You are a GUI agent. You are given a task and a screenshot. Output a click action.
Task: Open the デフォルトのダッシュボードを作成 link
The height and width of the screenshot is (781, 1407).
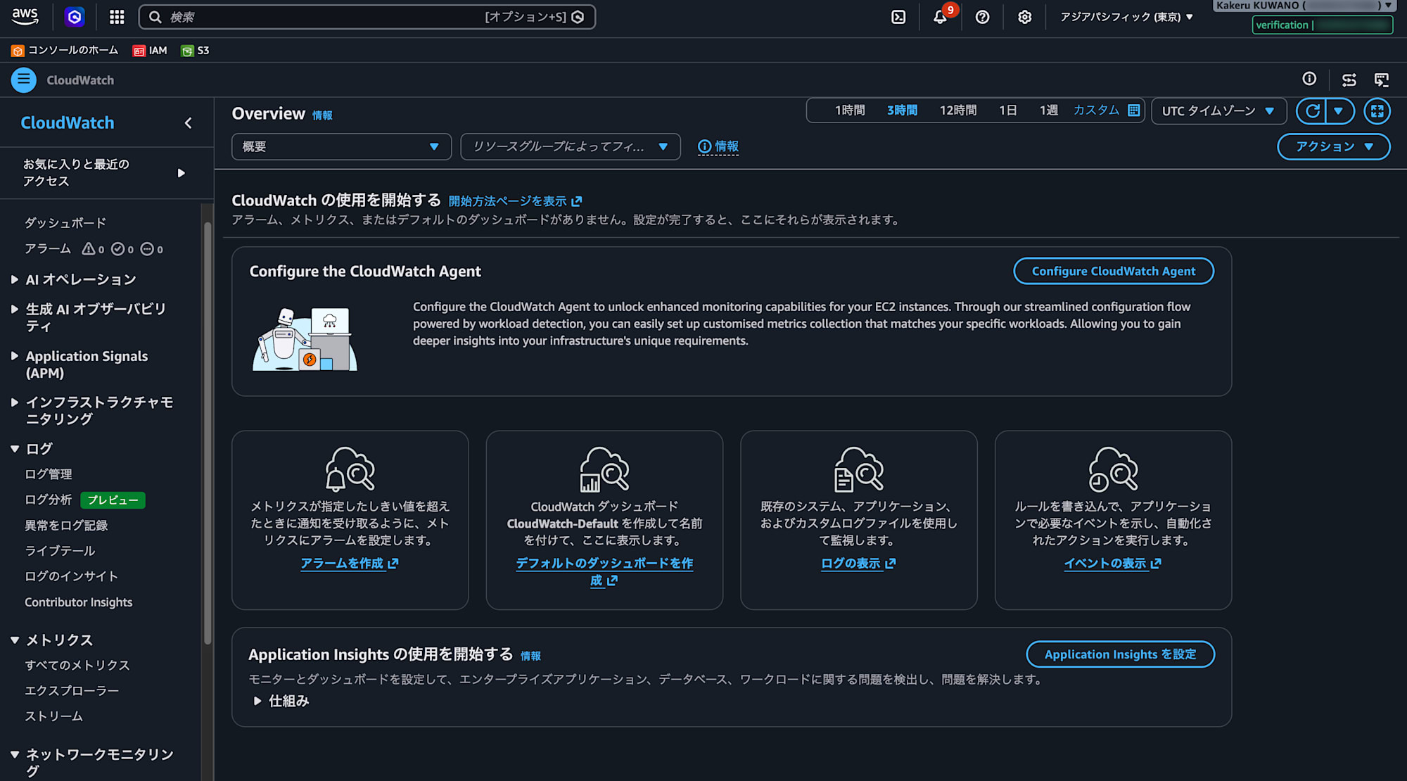604,572
